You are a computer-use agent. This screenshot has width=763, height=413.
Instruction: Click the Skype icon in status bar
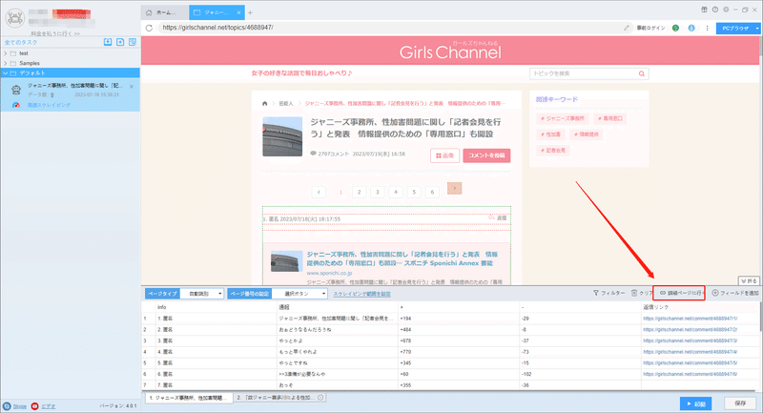click(x=7, y=406)
